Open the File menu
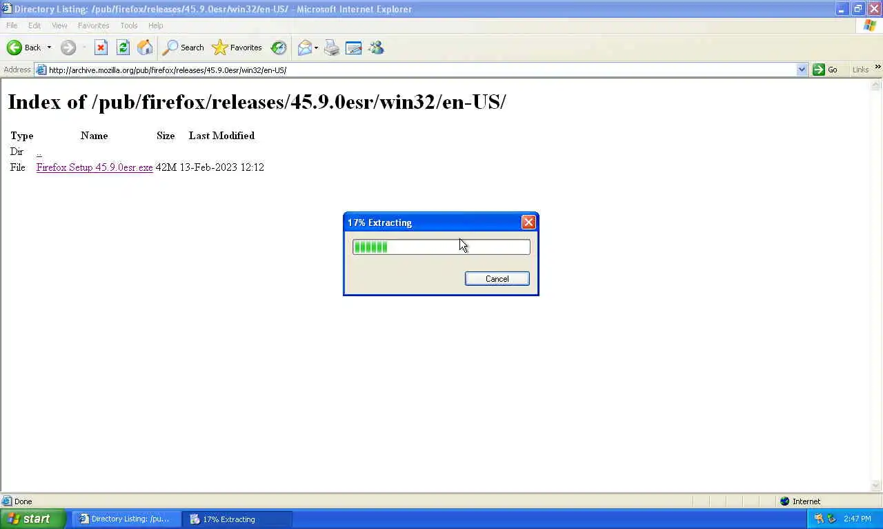 click(x=12, y=25)
